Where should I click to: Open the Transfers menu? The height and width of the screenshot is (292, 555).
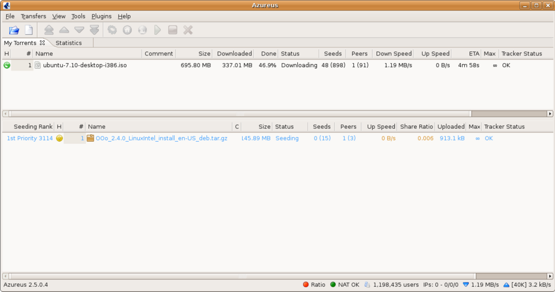click(34, 16)
